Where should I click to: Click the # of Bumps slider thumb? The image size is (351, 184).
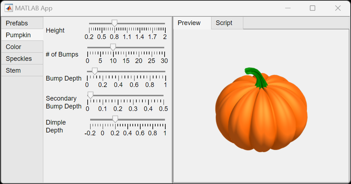(113, 47)
